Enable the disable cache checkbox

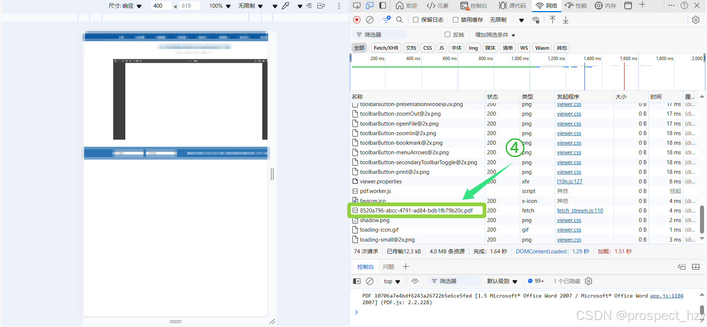pyautogui.click(x=455, y=20)
